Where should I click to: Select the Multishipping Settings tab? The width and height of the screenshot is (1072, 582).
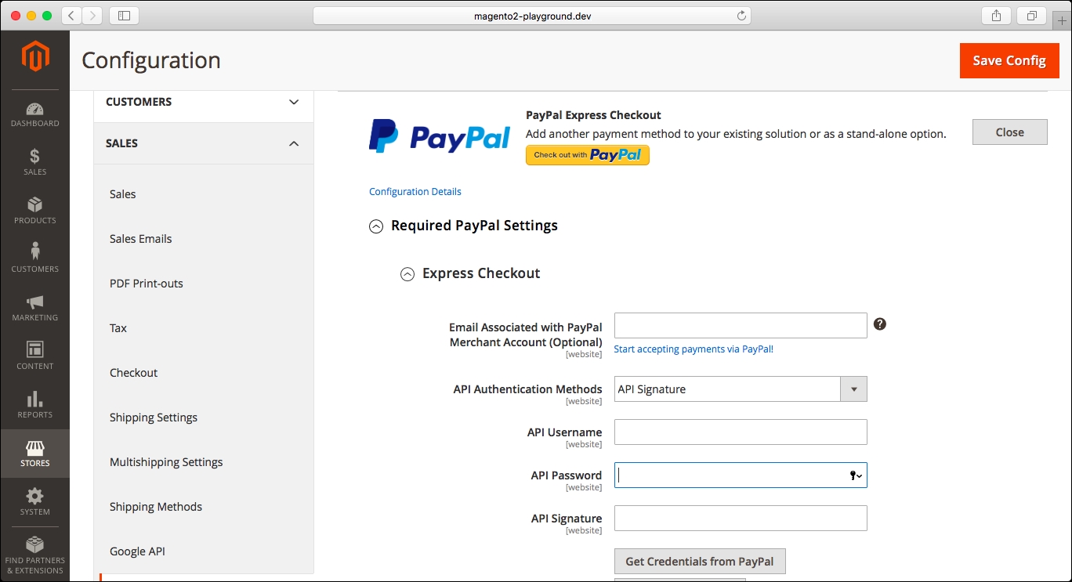[166, 462]
